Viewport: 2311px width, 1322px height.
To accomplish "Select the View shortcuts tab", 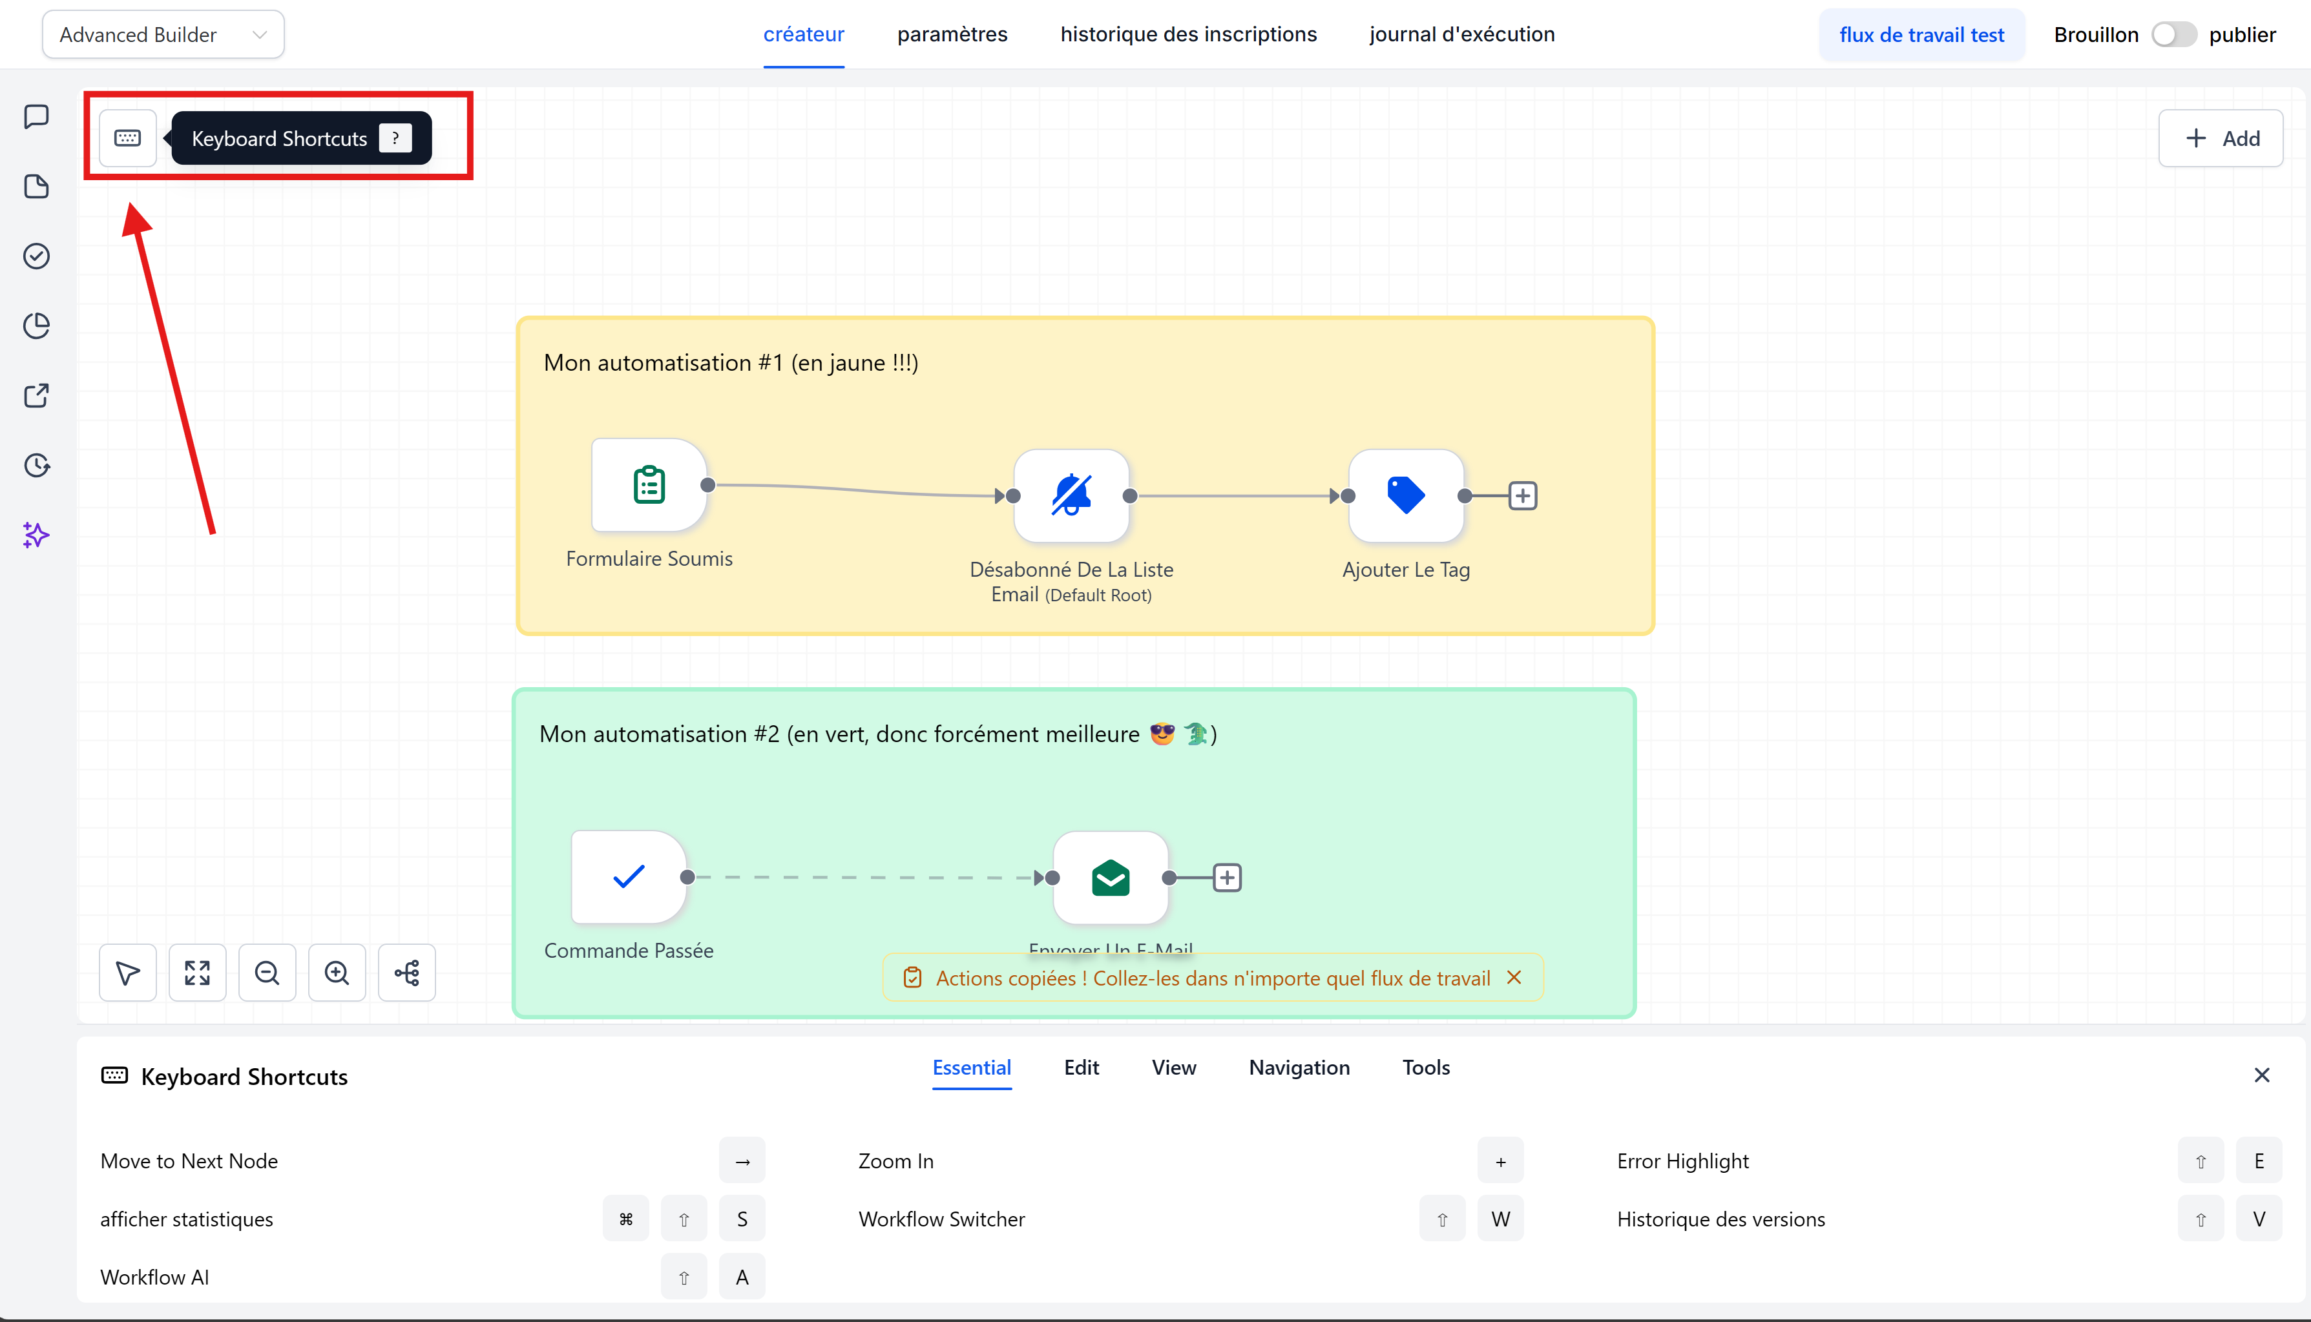I will click(x=1174, y=1068).
